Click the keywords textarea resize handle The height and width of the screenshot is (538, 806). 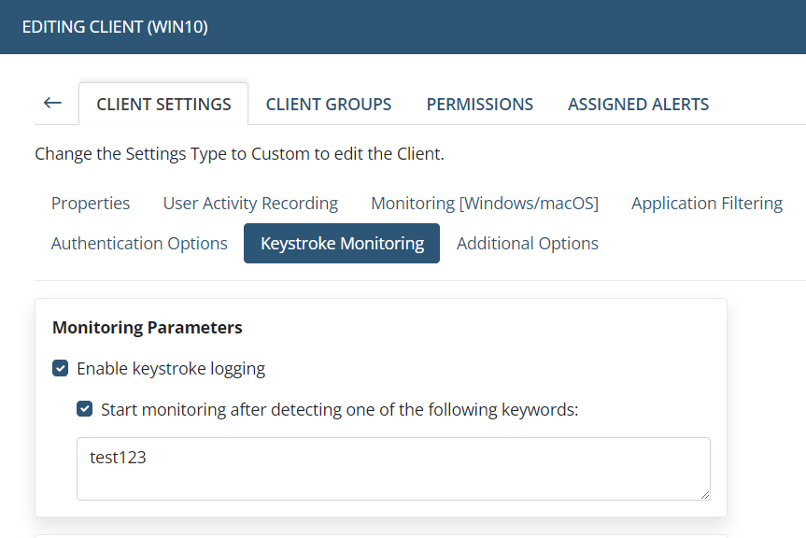[x=704, y=494]
